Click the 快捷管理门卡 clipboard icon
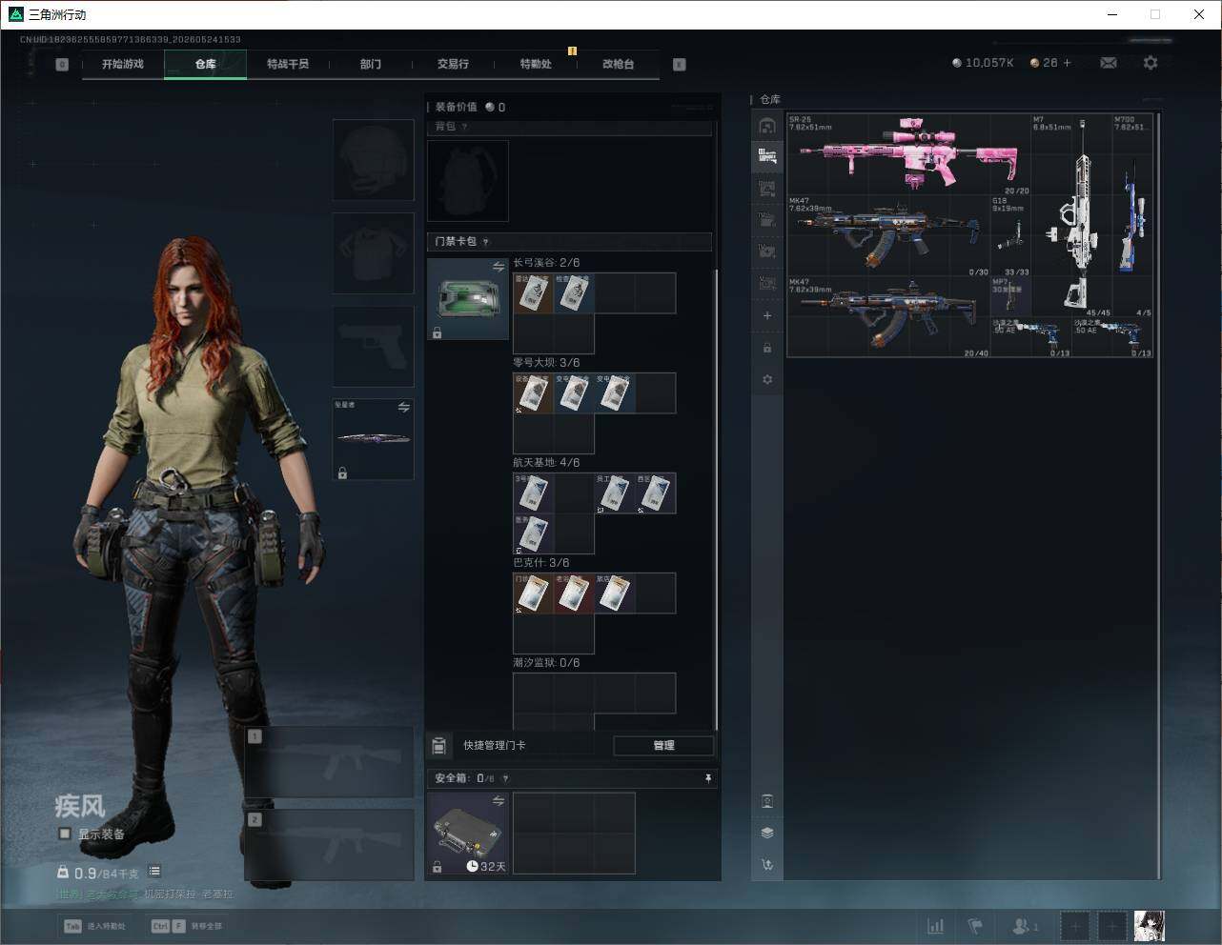 [x=439, y=745]
